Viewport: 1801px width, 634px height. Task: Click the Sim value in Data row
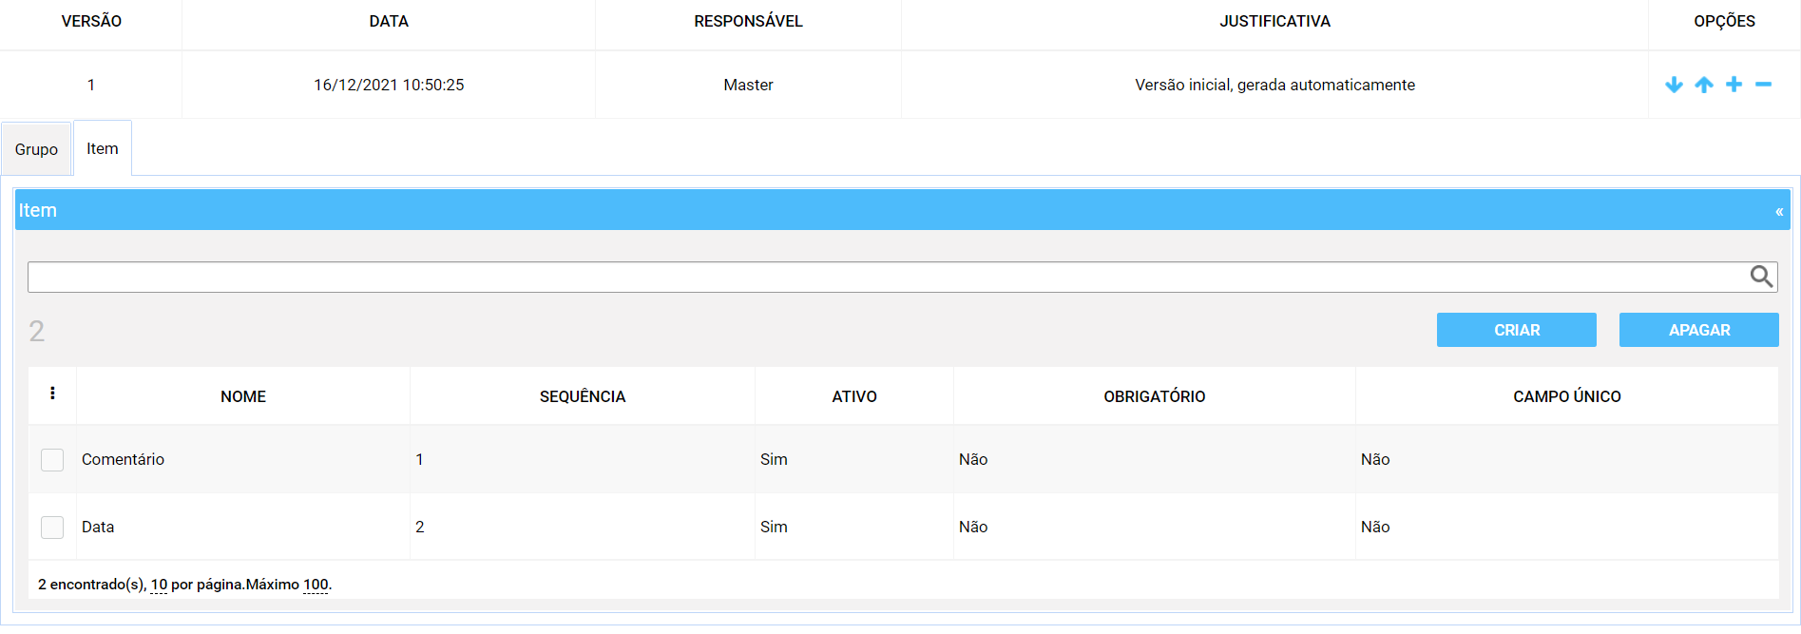(774, 527)
